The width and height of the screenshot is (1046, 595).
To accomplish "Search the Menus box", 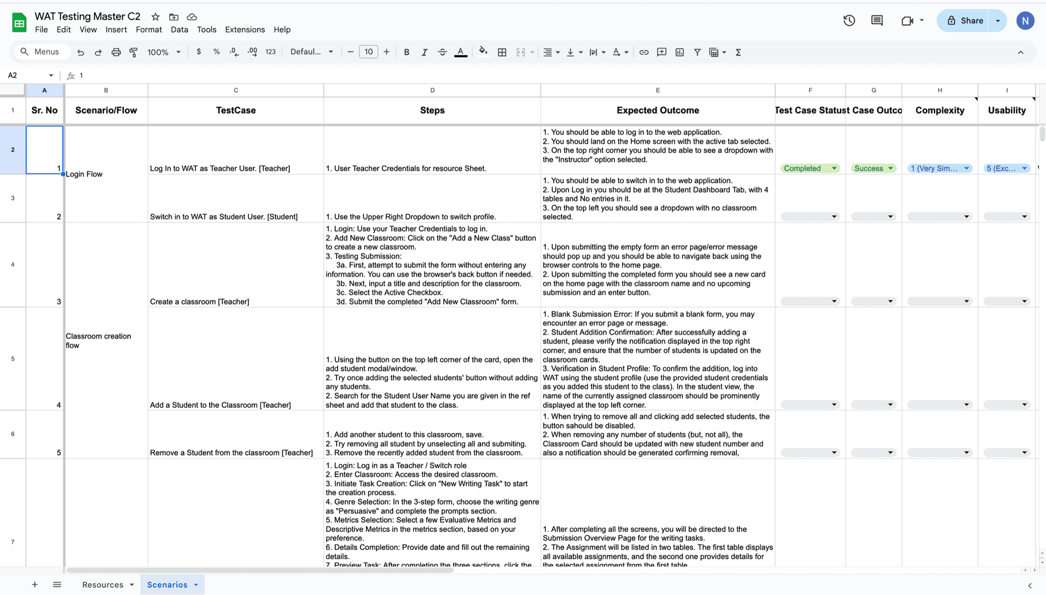I will (43, 52).
